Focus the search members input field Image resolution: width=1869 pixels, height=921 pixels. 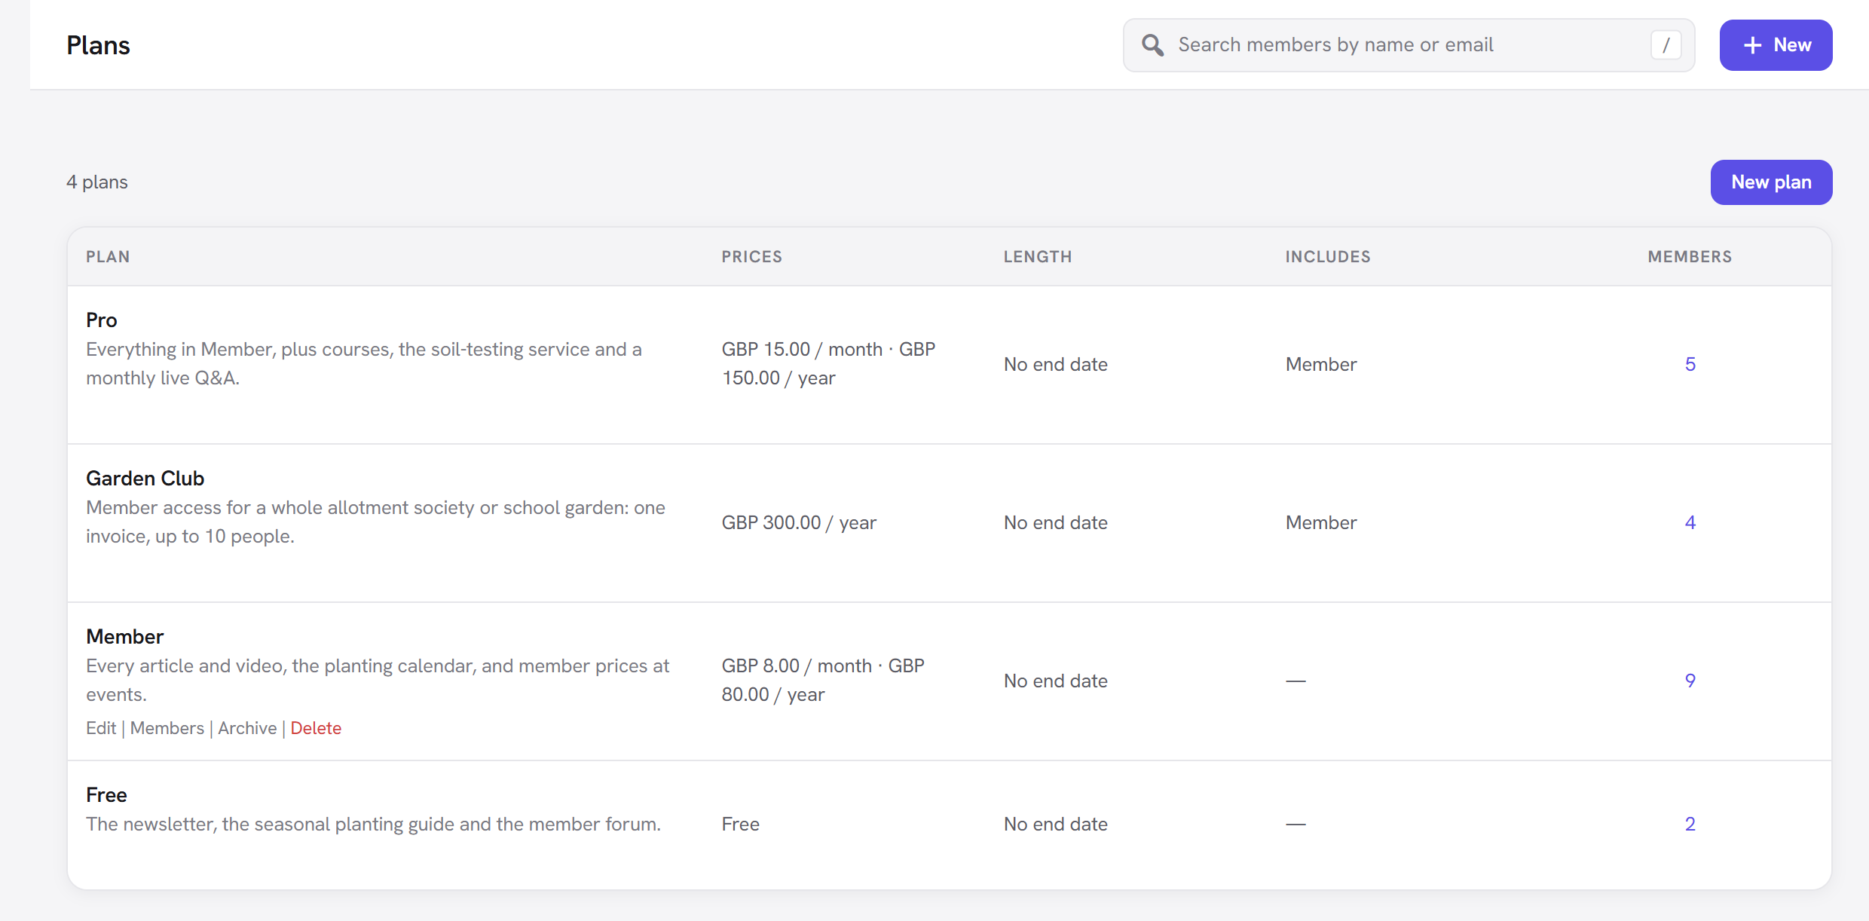1409,45
